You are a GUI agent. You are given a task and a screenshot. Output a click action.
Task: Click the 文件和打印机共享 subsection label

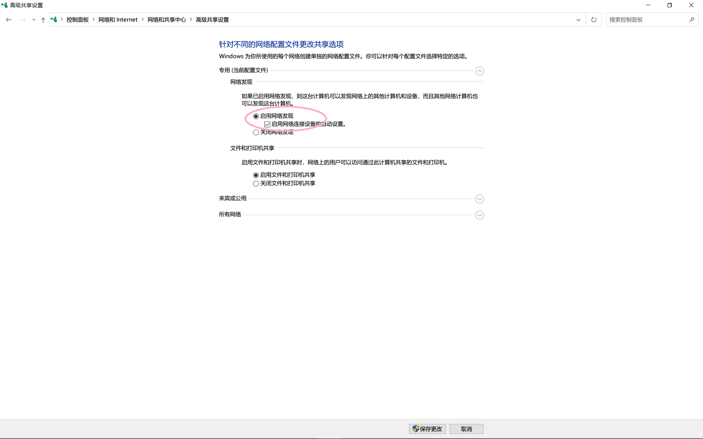[252, 148]
